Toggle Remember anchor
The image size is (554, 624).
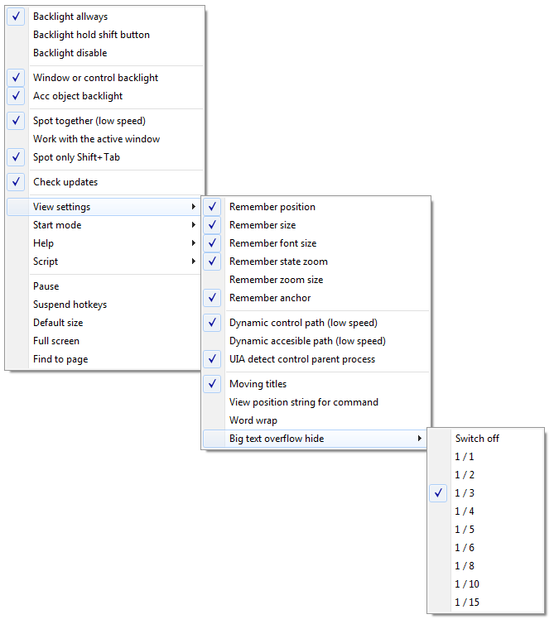coord(316,298)
